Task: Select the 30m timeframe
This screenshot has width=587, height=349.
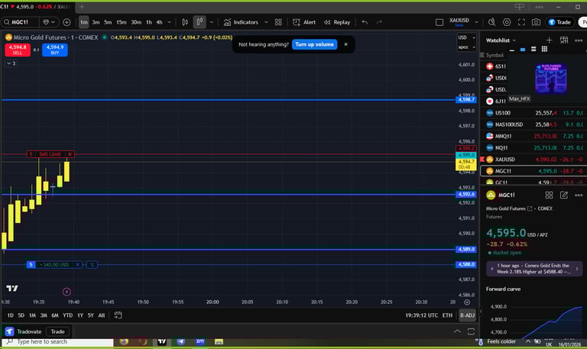Action: click(x=136, y=22)
